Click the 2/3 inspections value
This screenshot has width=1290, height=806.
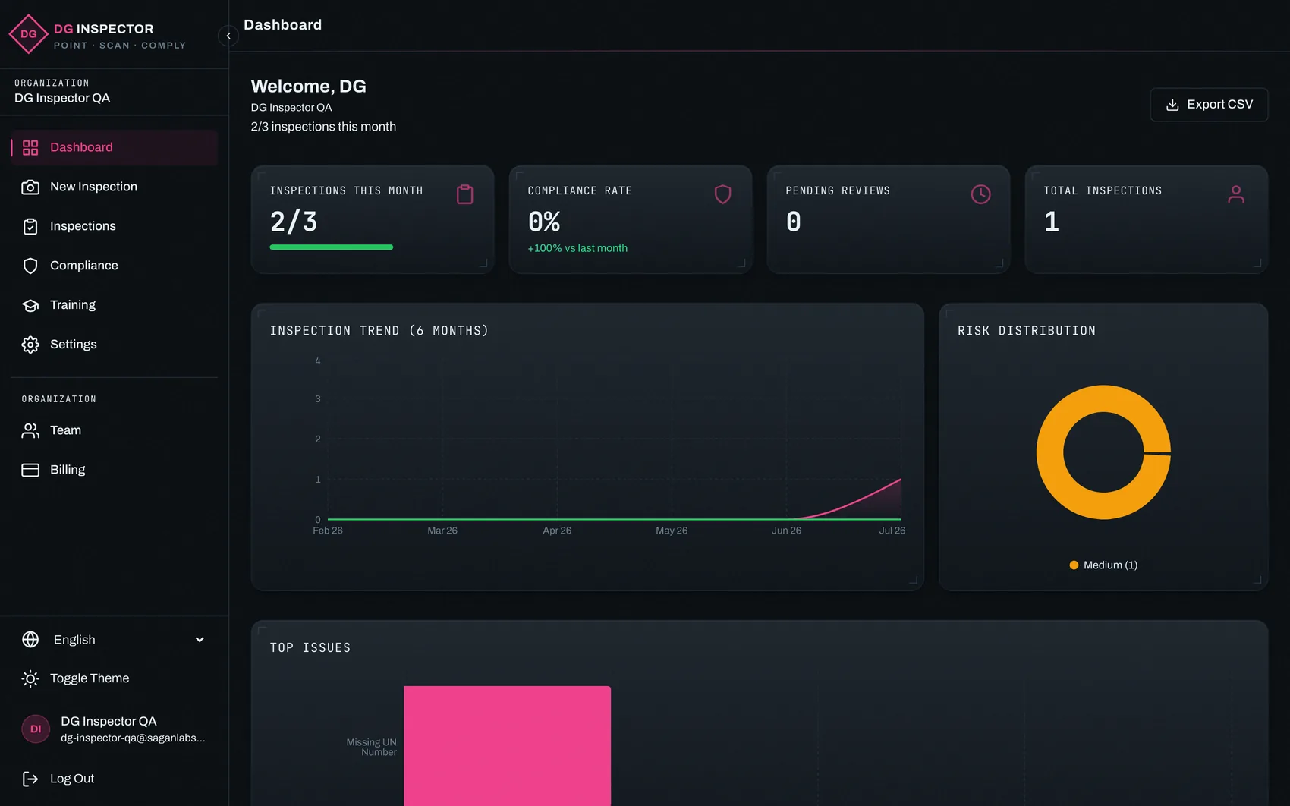tap(294, 222)
